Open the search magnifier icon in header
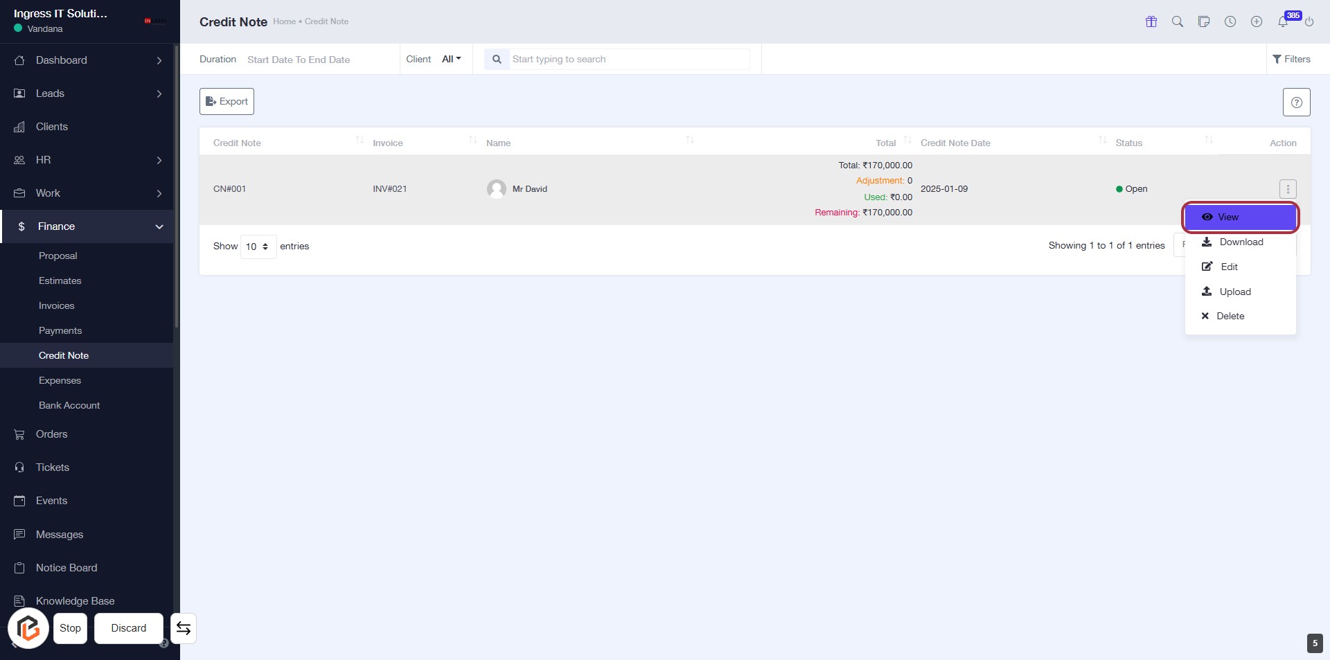Screen dimensions: 1330x660 (x=1178, y=21)
